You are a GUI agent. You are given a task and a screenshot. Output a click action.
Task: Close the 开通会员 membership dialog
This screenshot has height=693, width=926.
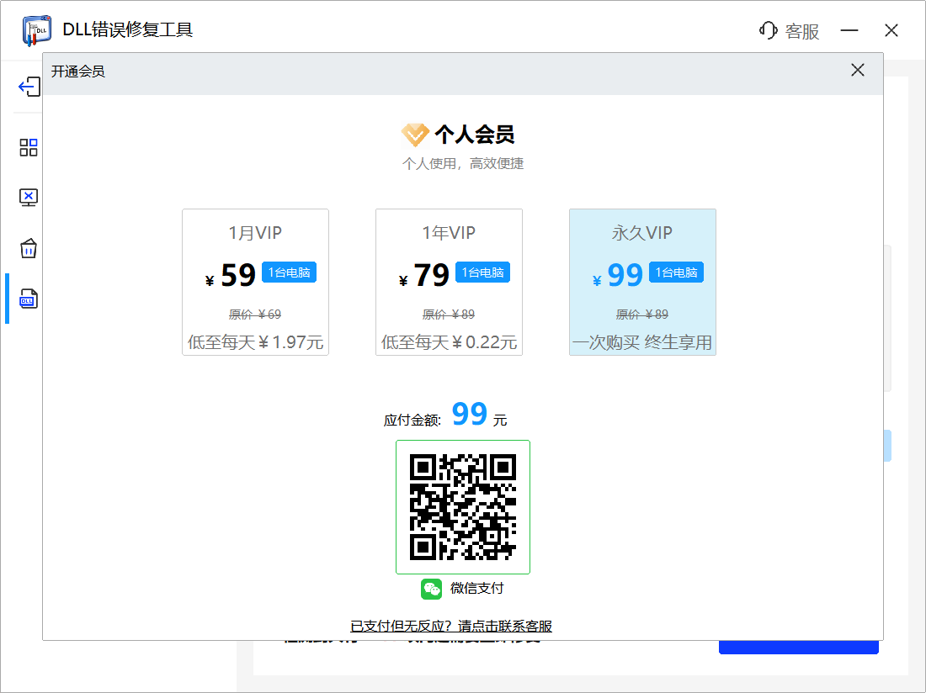coord(858,70)
